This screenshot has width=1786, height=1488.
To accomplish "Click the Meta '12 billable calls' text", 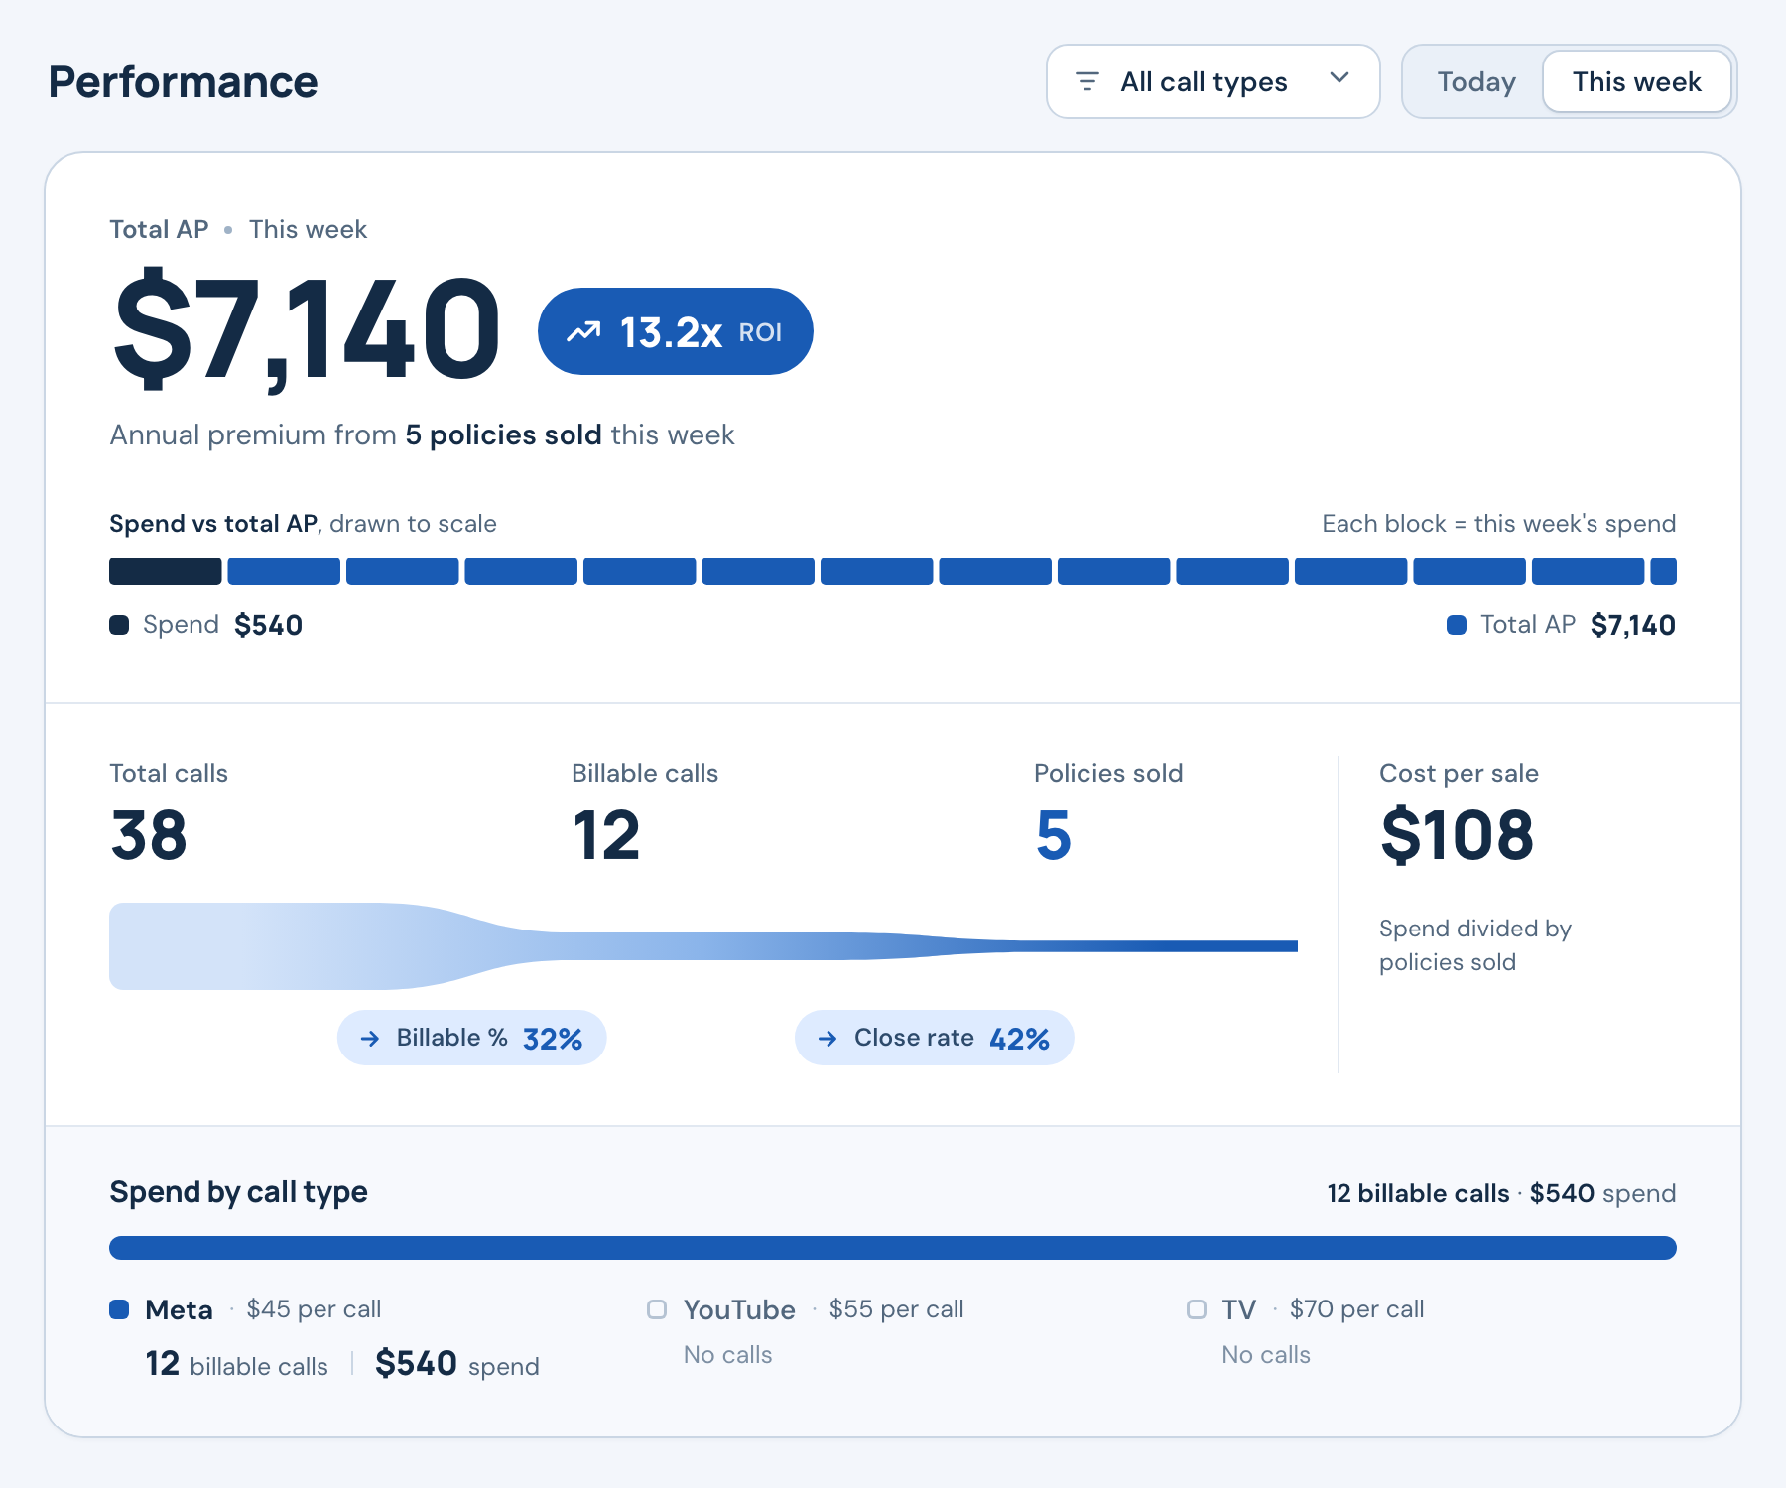I will [236, 1364].
